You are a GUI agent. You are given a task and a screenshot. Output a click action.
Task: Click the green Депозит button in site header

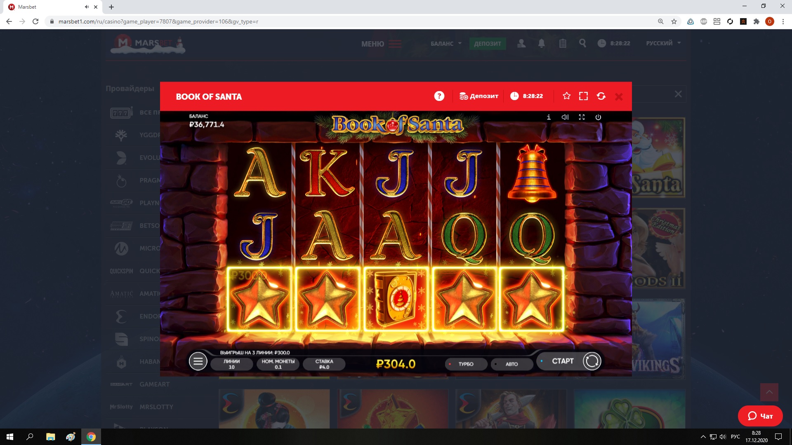tap(488, 44)
